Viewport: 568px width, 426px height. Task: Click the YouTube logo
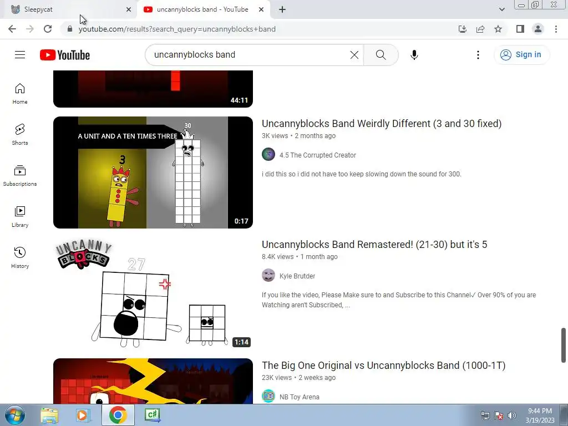65,55
